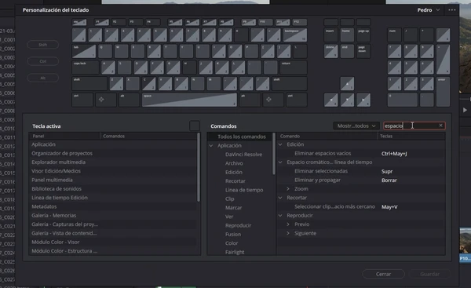The width and height of the screenshot is (471, 288).
Task: Click the Cerrar button
Action: pos(383,274)
